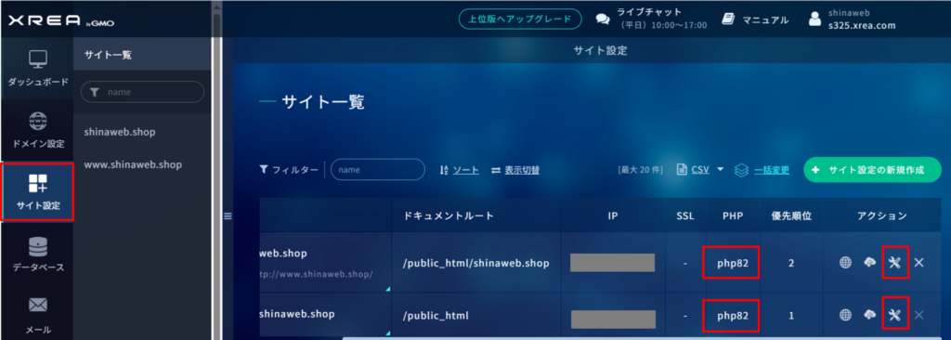The image size is (951, 340).
Task: Open the Dashboard (ダッシュボード) sidebar item
Action: [37, 68]
